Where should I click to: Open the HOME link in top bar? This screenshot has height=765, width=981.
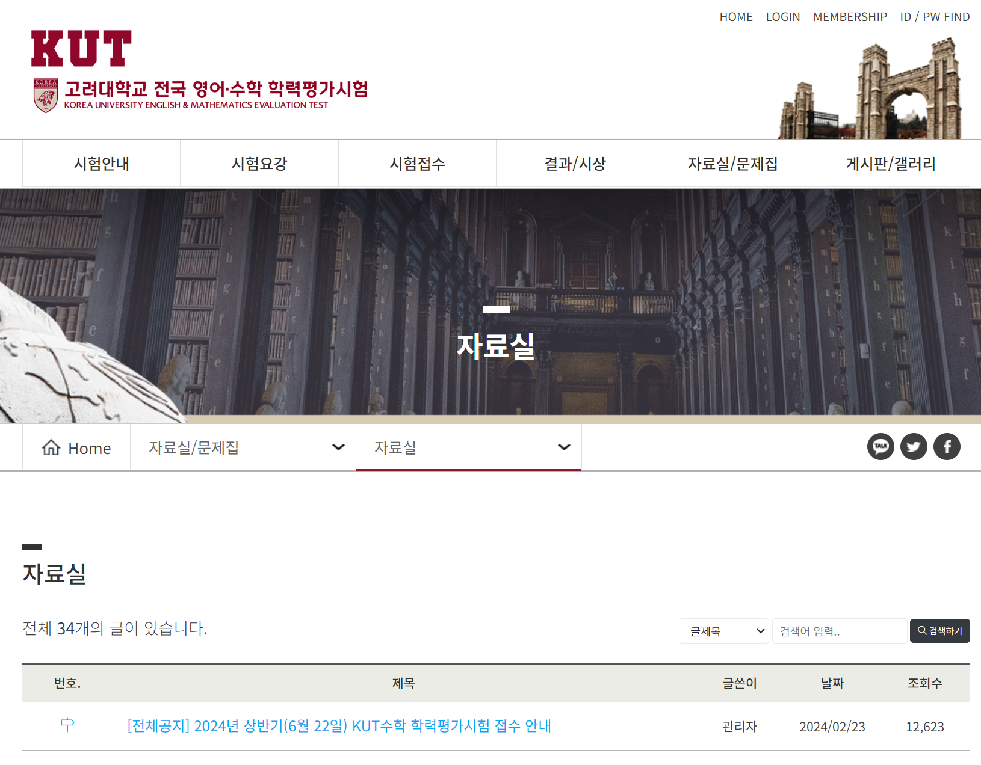click(x=736, y=17)
